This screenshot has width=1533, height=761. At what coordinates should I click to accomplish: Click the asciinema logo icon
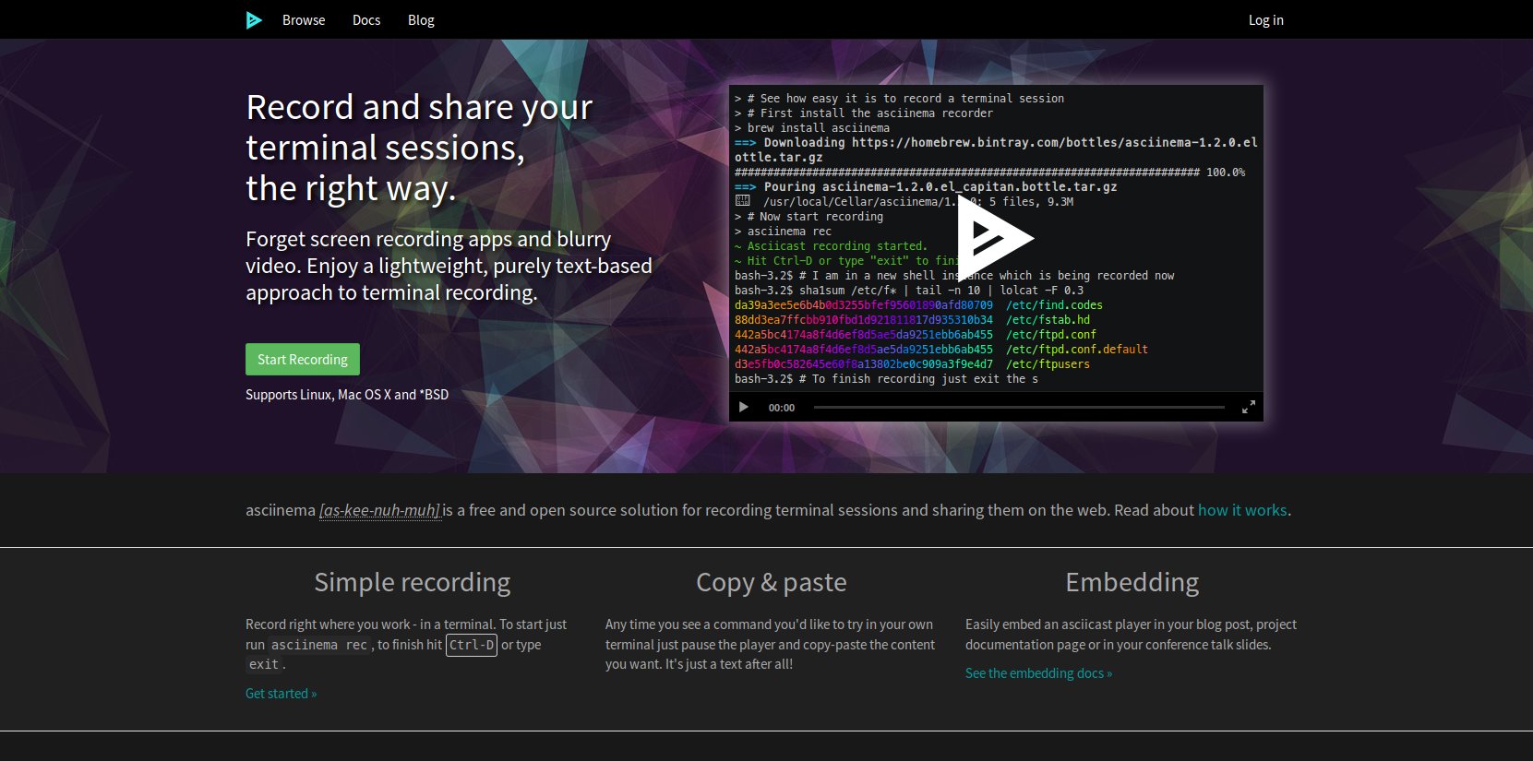click(254, 19)
